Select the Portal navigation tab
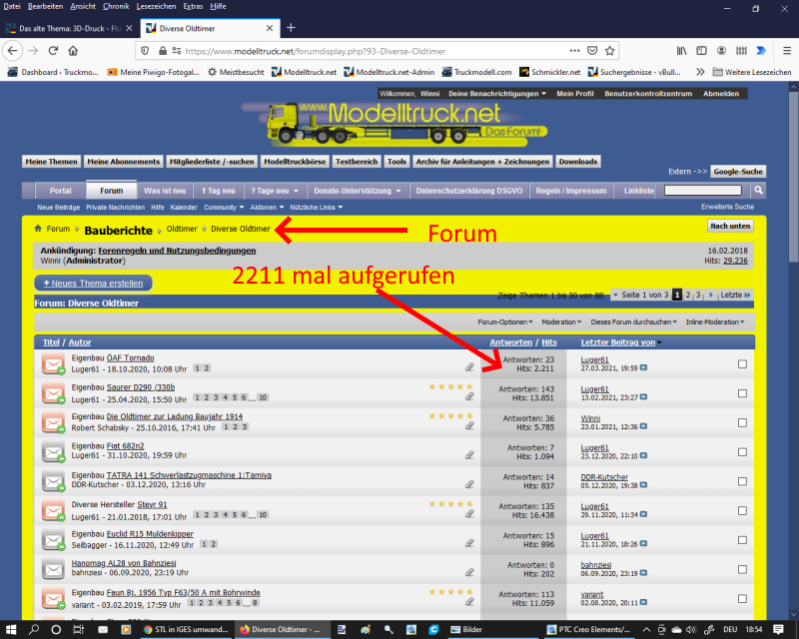 (x=61, y=191)
